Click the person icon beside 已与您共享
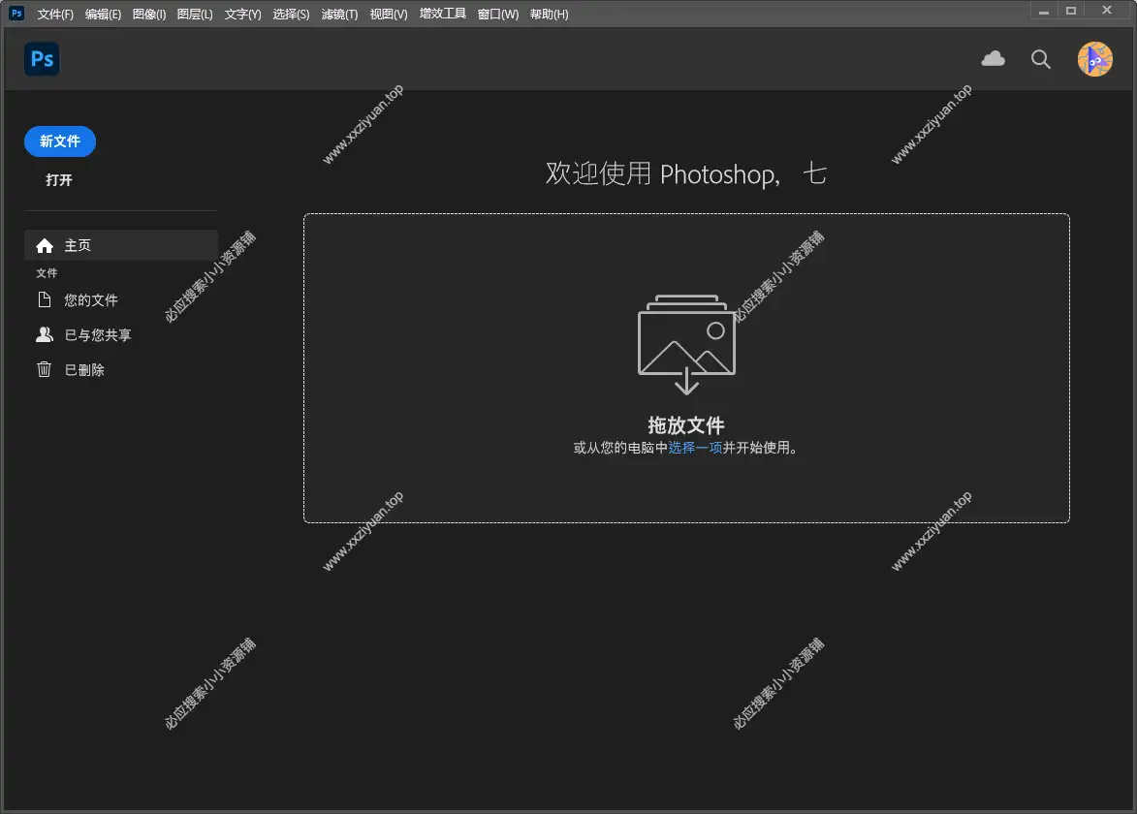Image resolution: width=1137 pixels, height=814 pixels. point(45,334)
